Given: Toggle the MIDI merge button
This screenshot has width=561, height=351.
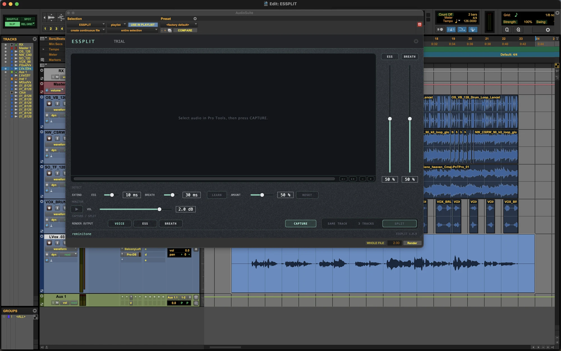Looking at the screenshot, I should coord(462,29).
